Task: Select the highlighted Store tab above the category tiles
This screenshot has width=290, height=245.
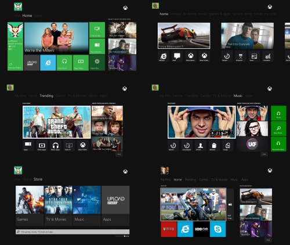Action: 38,179
